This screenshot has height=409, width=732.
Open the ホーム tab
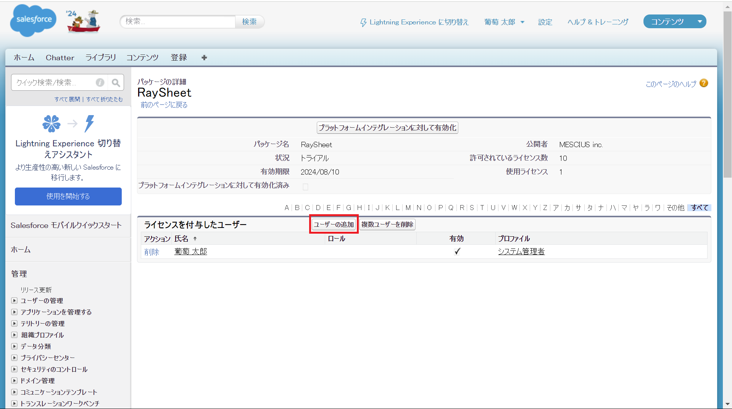24,58
